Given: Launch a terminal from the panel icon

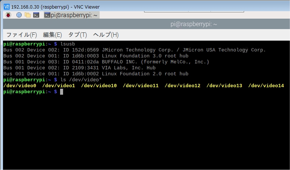Looking at the screenshot, I should [x=36, y=15].
